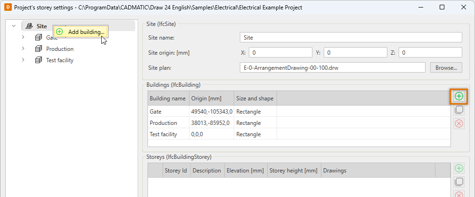Screen dimensions: 475x197
Task: Click the Site plan file path field
Action: [x=332, y=67]
